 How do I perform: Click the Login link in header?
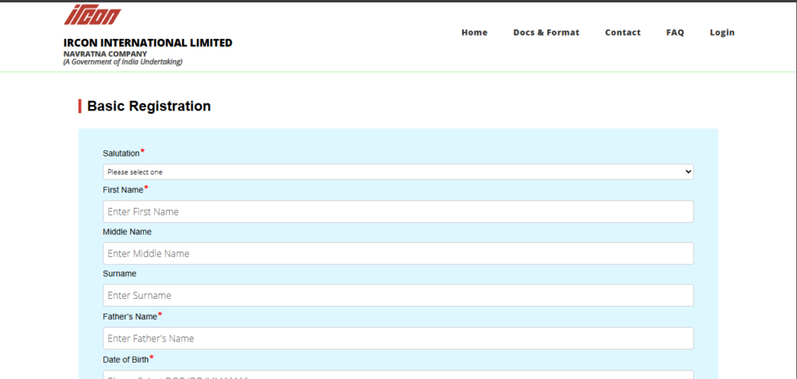(722, 33)
